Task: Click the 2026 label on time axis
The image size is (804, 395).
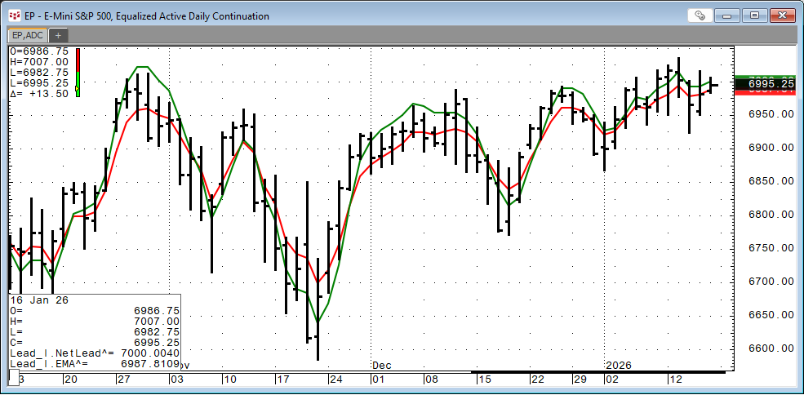Action: pyautogui.click(x=620, y=365)
